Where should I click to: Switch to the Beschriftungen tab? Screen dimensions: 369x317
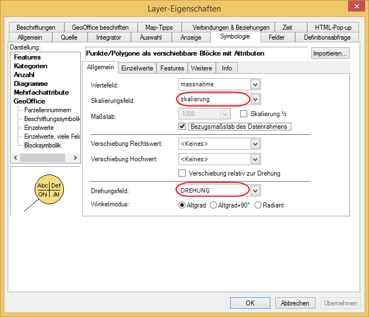[x=36, y=28]
